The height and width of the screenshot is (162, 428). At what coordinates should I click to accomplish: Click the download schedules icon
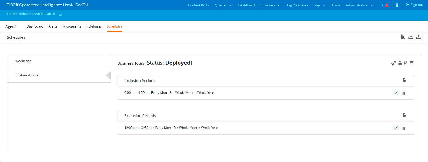411,37
